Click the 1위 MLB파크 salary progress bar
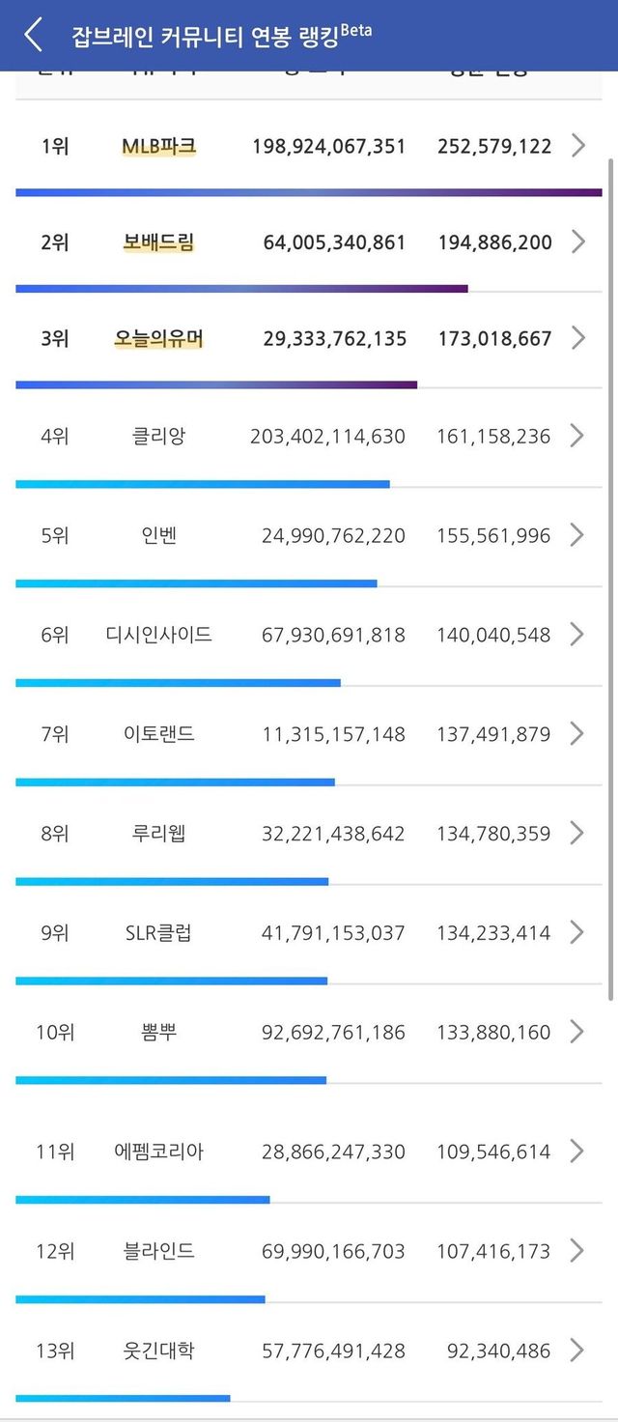618x1422 pixels. pos(309,193)
